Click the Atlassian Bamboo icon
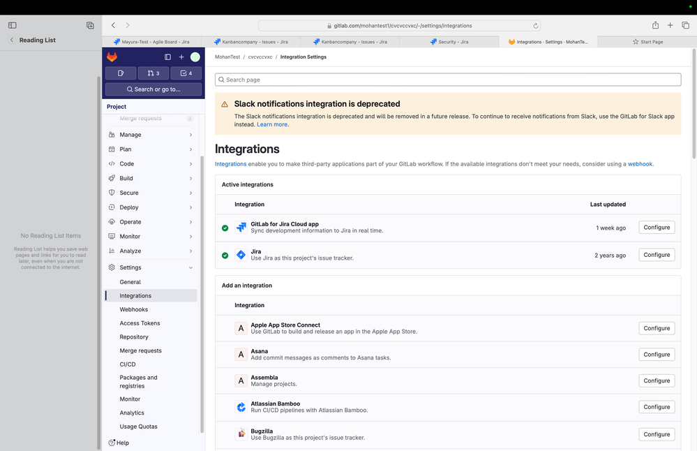This screenshot has width=697, height=451. pyautogui.click(x=240, y=406)
